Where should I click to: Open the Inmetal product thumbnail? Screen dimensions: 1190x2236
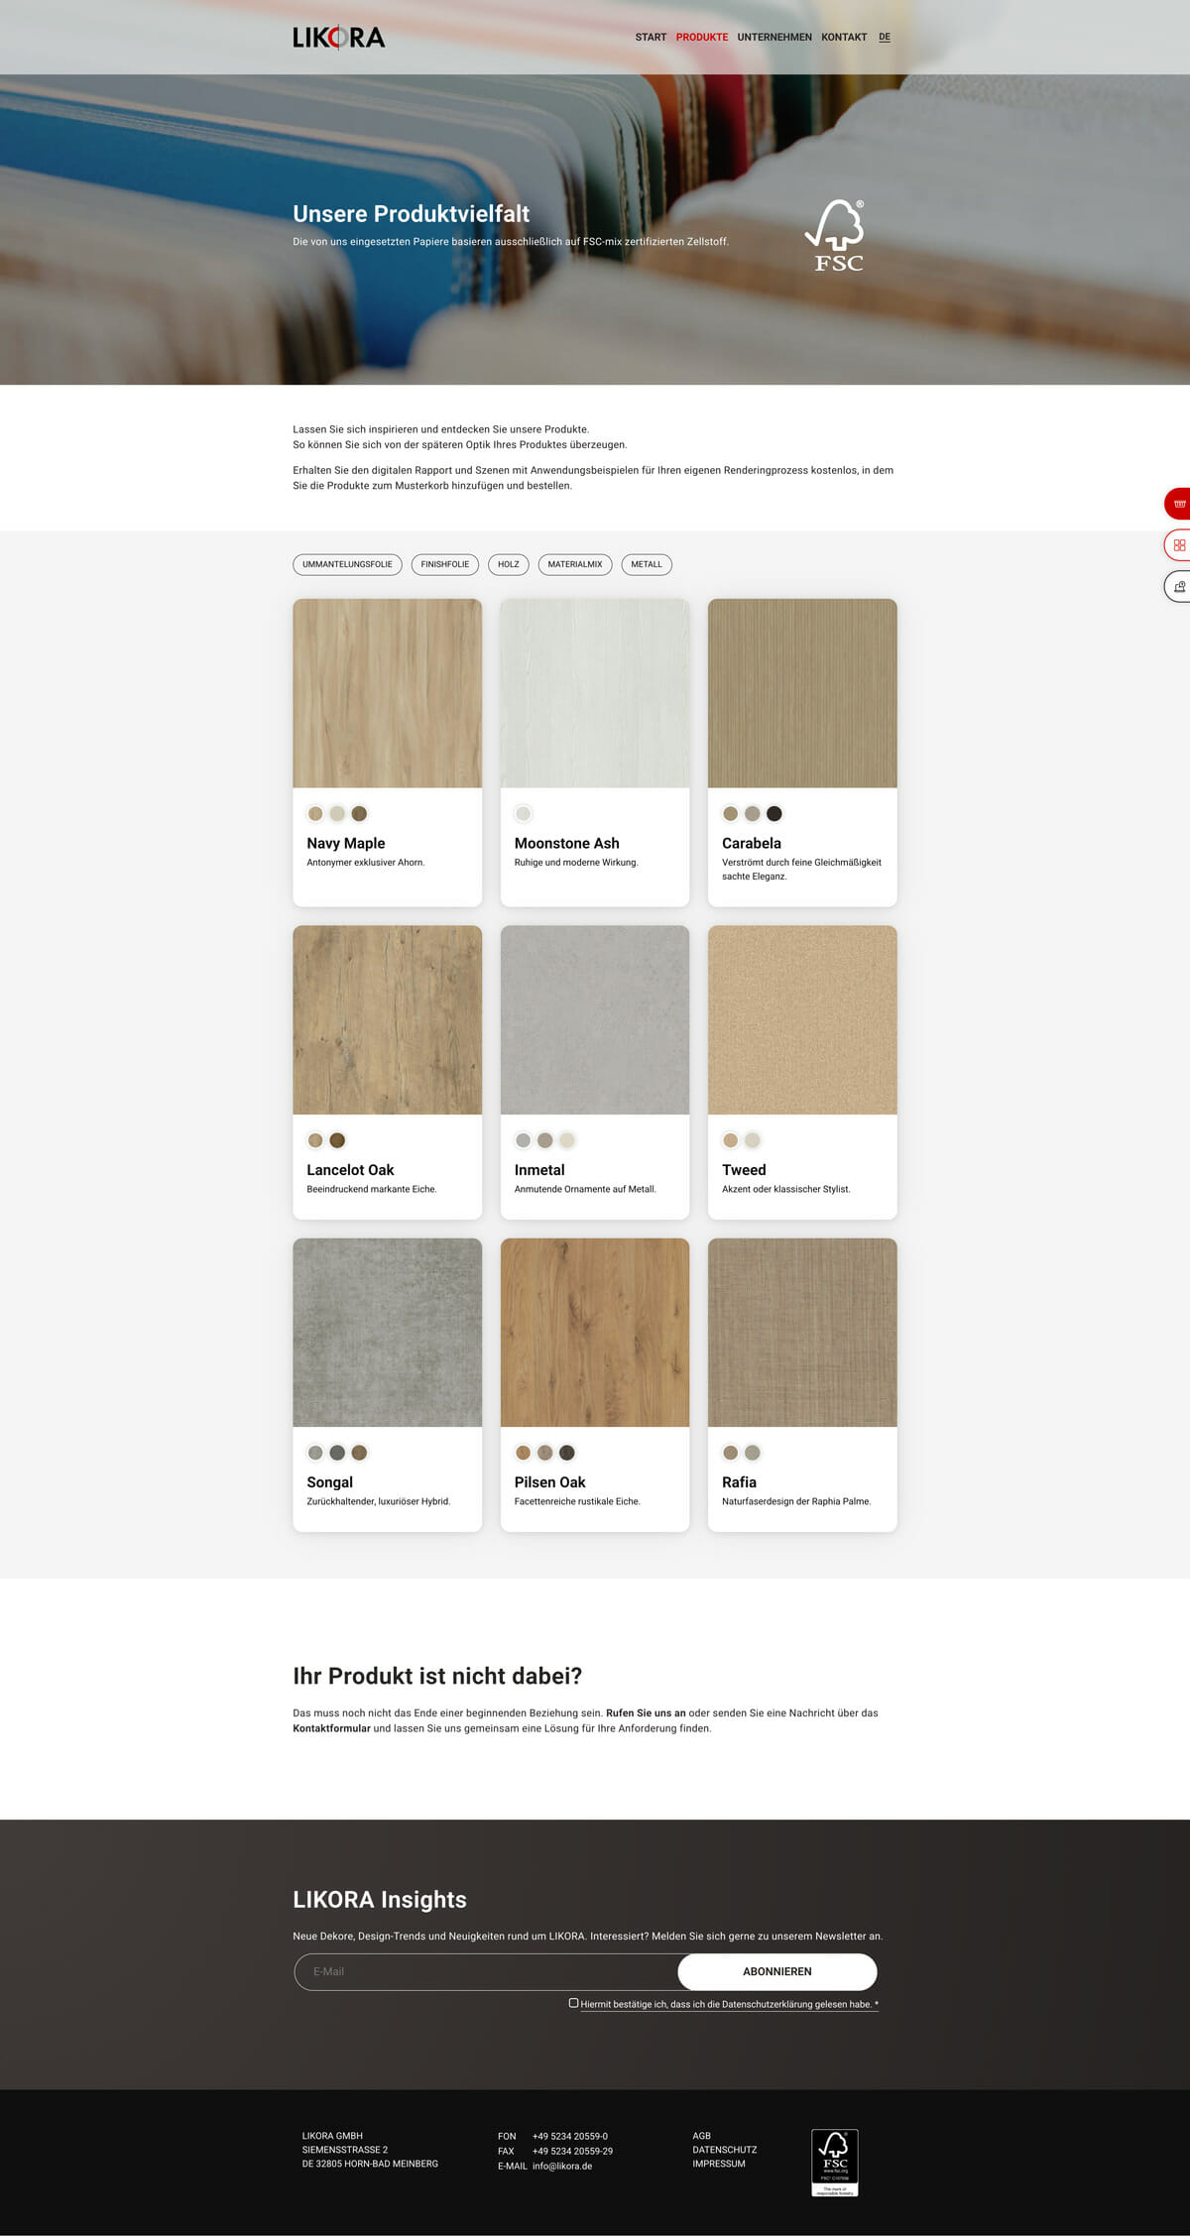point(594,1019)
